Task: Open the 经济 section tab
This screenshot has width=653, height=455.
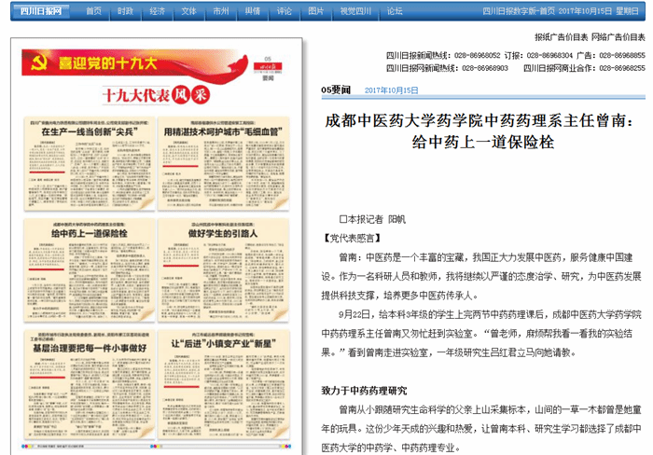Action: click(x=157, y=11)
